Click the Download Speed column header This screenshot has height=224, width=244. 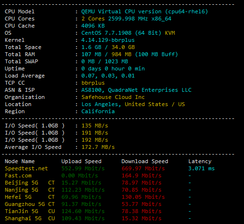tap(145, 161)
